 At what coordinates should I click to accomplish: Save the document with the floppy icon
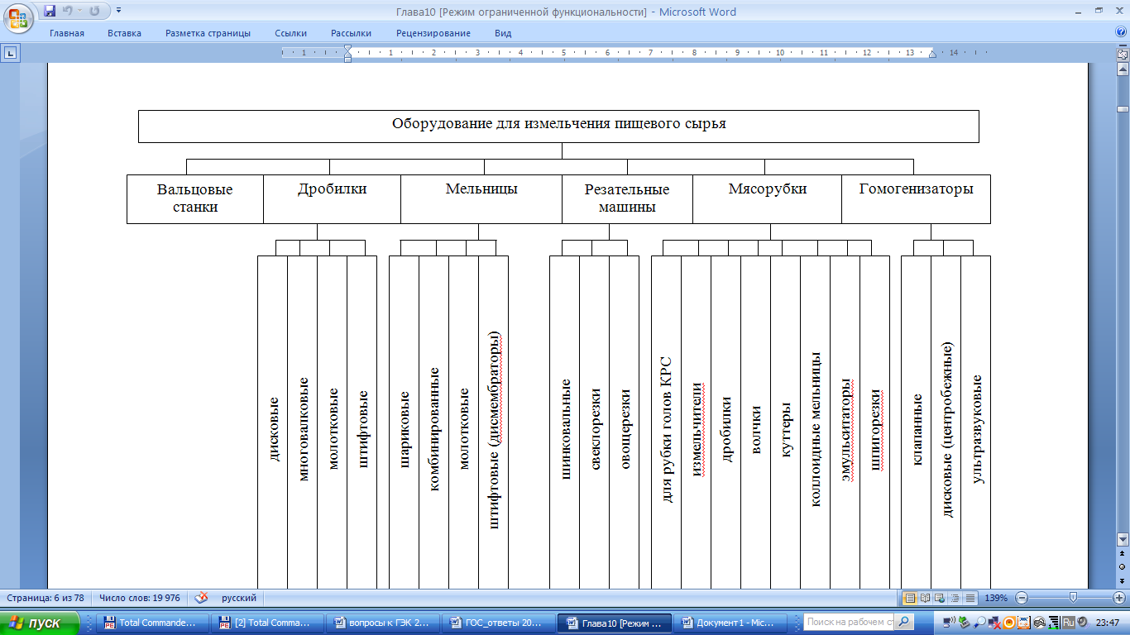click(x=50, y=11)
